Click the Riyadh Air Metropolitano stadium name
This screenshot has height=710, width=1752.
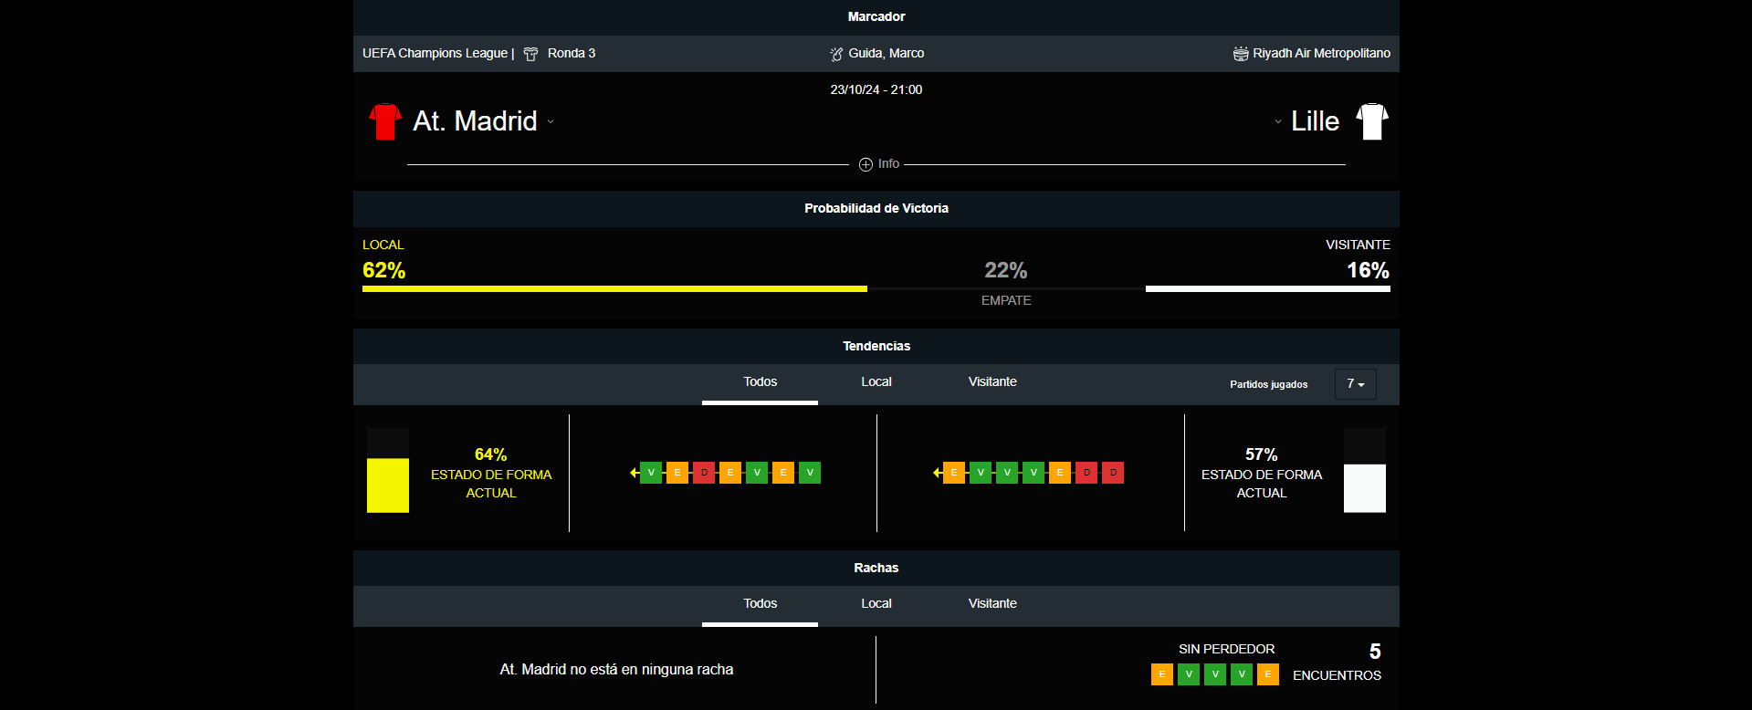pos(1321,54)
